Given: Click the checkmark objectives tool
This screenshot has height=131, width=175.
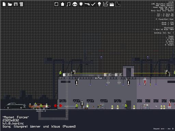Looking at the screenshot, I should point(93,4).
